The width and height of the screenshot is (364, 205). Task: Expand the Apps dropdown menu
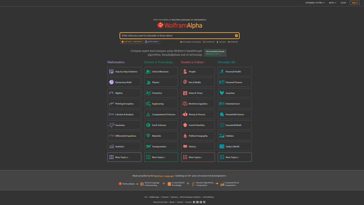[332, 3]
